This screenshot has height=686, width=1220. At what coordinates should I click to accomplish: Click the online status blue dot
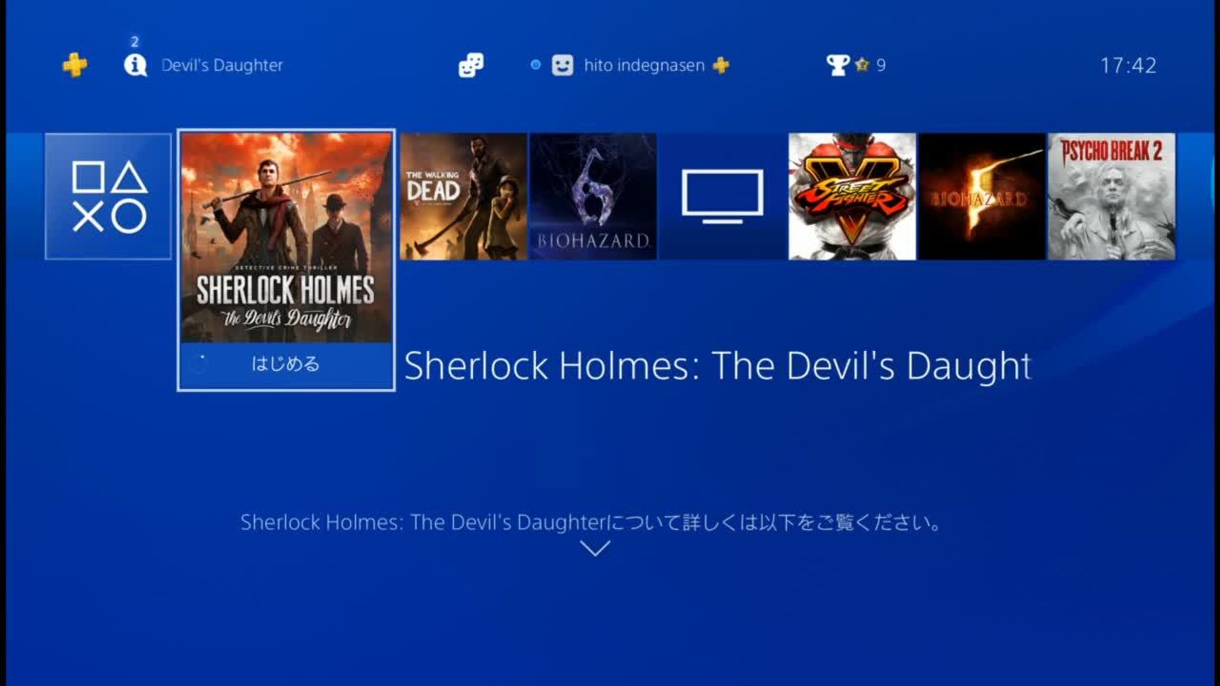[x=536, y=65]
